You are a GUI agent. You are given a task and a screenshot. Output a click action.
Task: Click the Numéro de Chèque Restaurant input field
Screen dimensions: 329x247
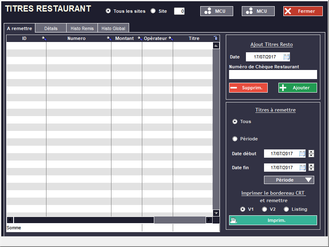pos(273,75)
